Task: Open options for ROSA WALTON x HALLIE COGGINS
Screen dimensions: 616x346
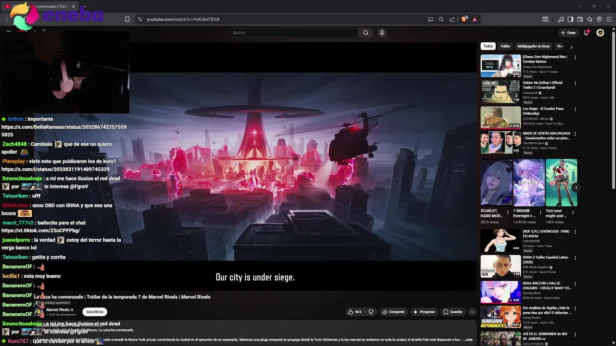Action: (x=575, y=284)
